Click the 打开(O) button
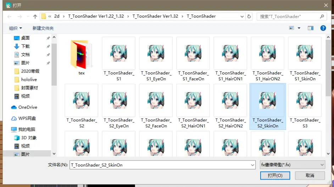The height and width of the screenshot is (187, 334). click(275, 176)
